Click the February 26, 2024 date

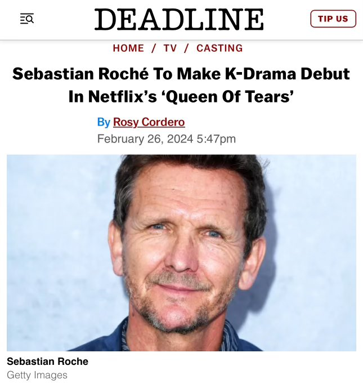click(x=146, y=139)
